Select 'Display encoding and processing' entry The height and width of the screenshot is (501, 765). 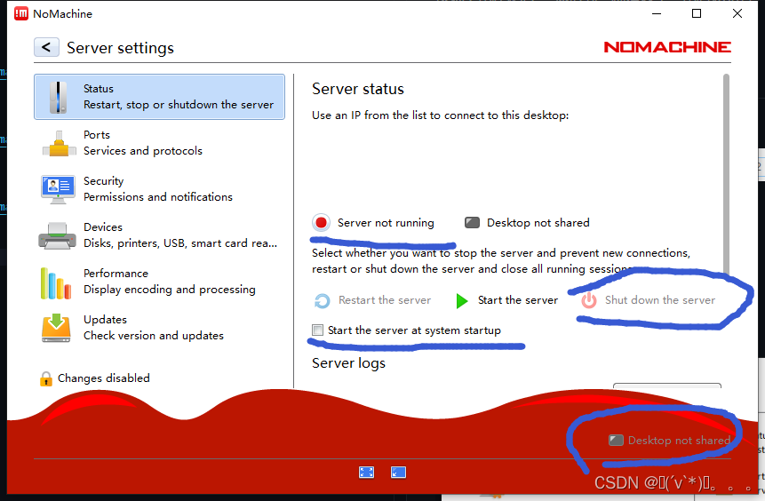[170, 290]
